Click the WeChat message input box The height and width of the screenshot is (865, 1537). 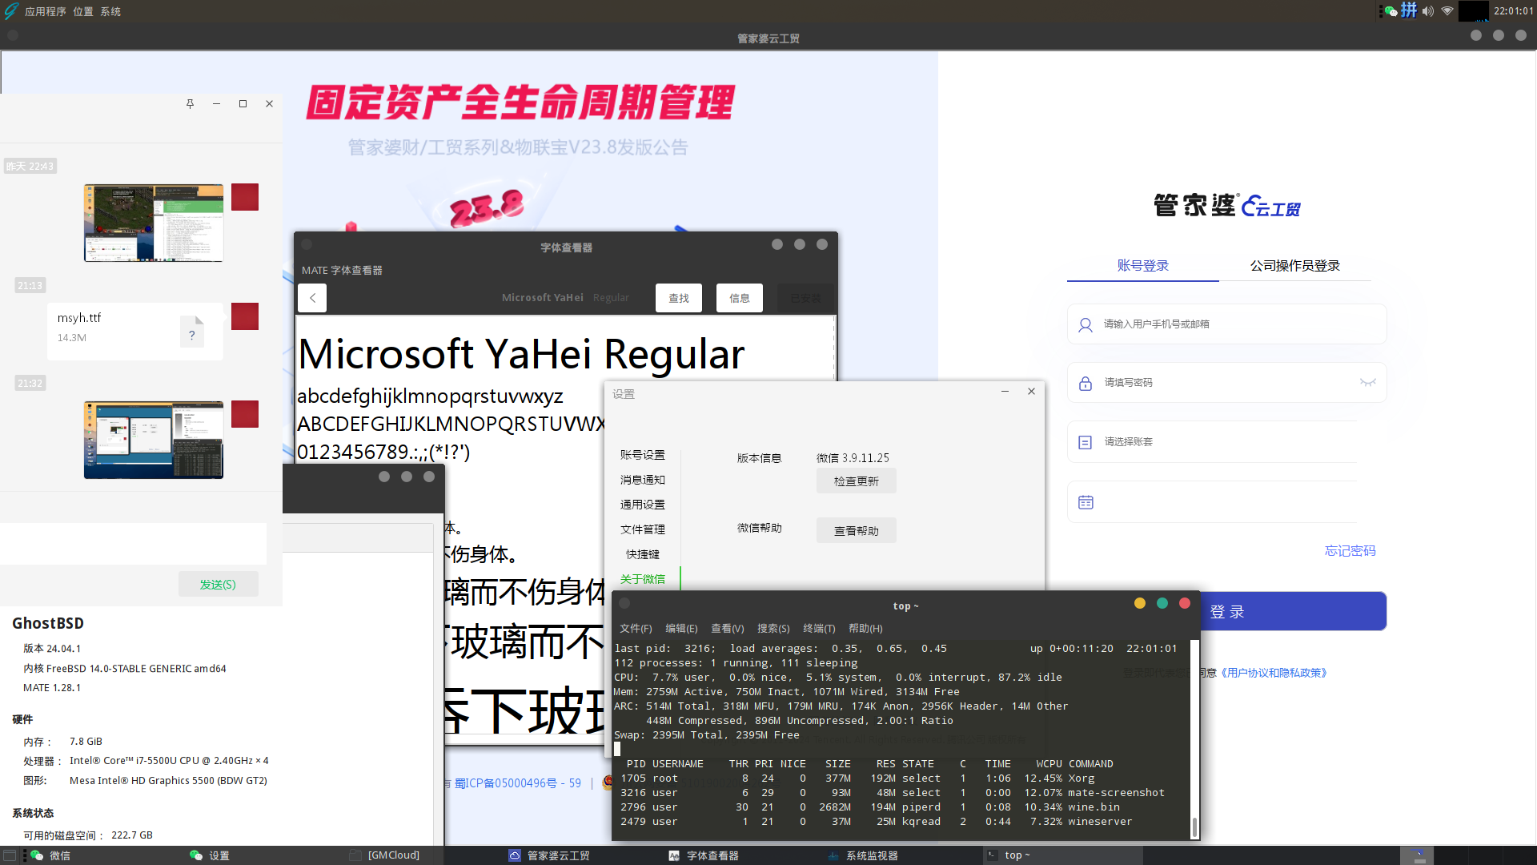coord(133,544)
